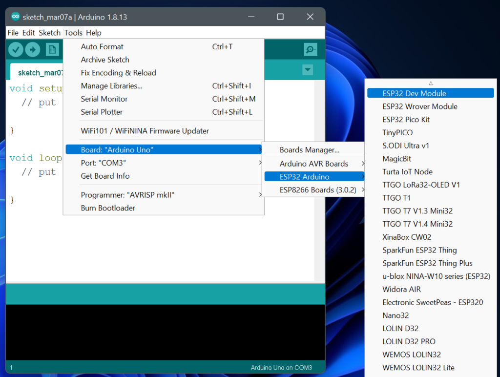The image size is (500, 377).
Task: Click the Arduino logo in the title bar
Action: tap(15, 17)
